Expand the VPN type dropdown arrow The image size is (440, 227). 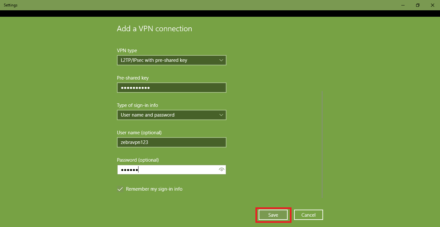pos(221,60)
